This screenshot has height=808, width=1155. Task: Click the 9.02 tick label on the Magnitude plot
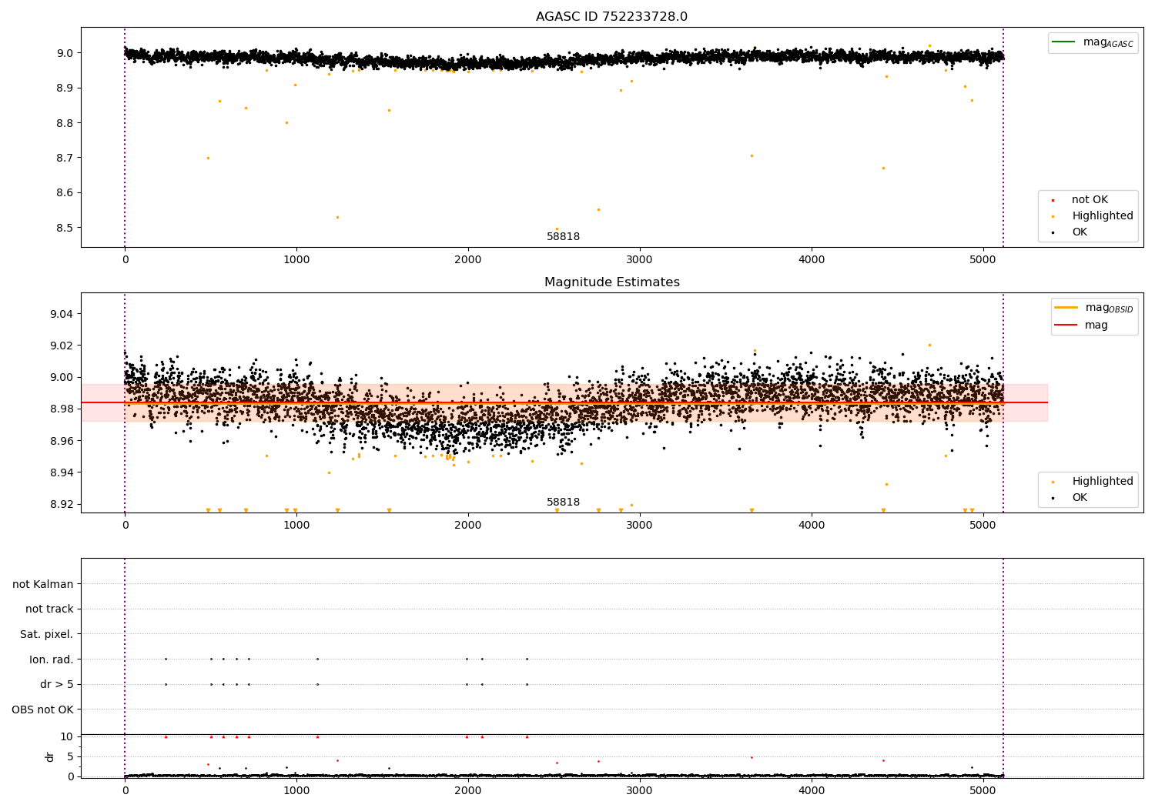pos(62,346)
